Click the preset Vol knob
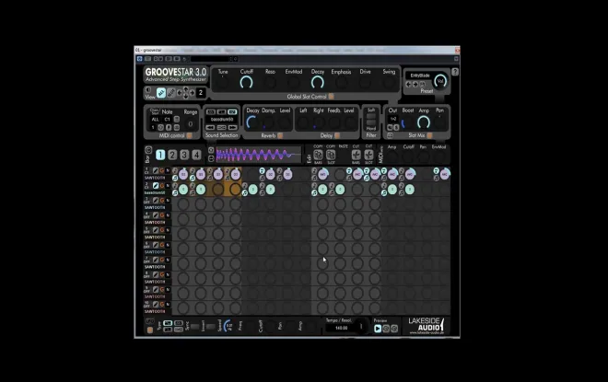Image resolution: width=608 pixels, height=382 pixels. click(440, 81)
